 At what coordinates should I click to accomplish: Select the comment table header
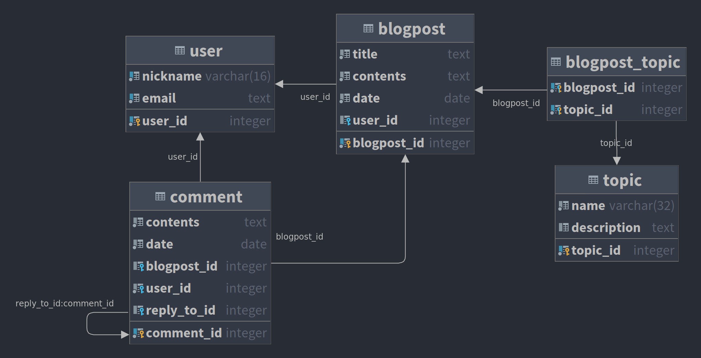200,197
